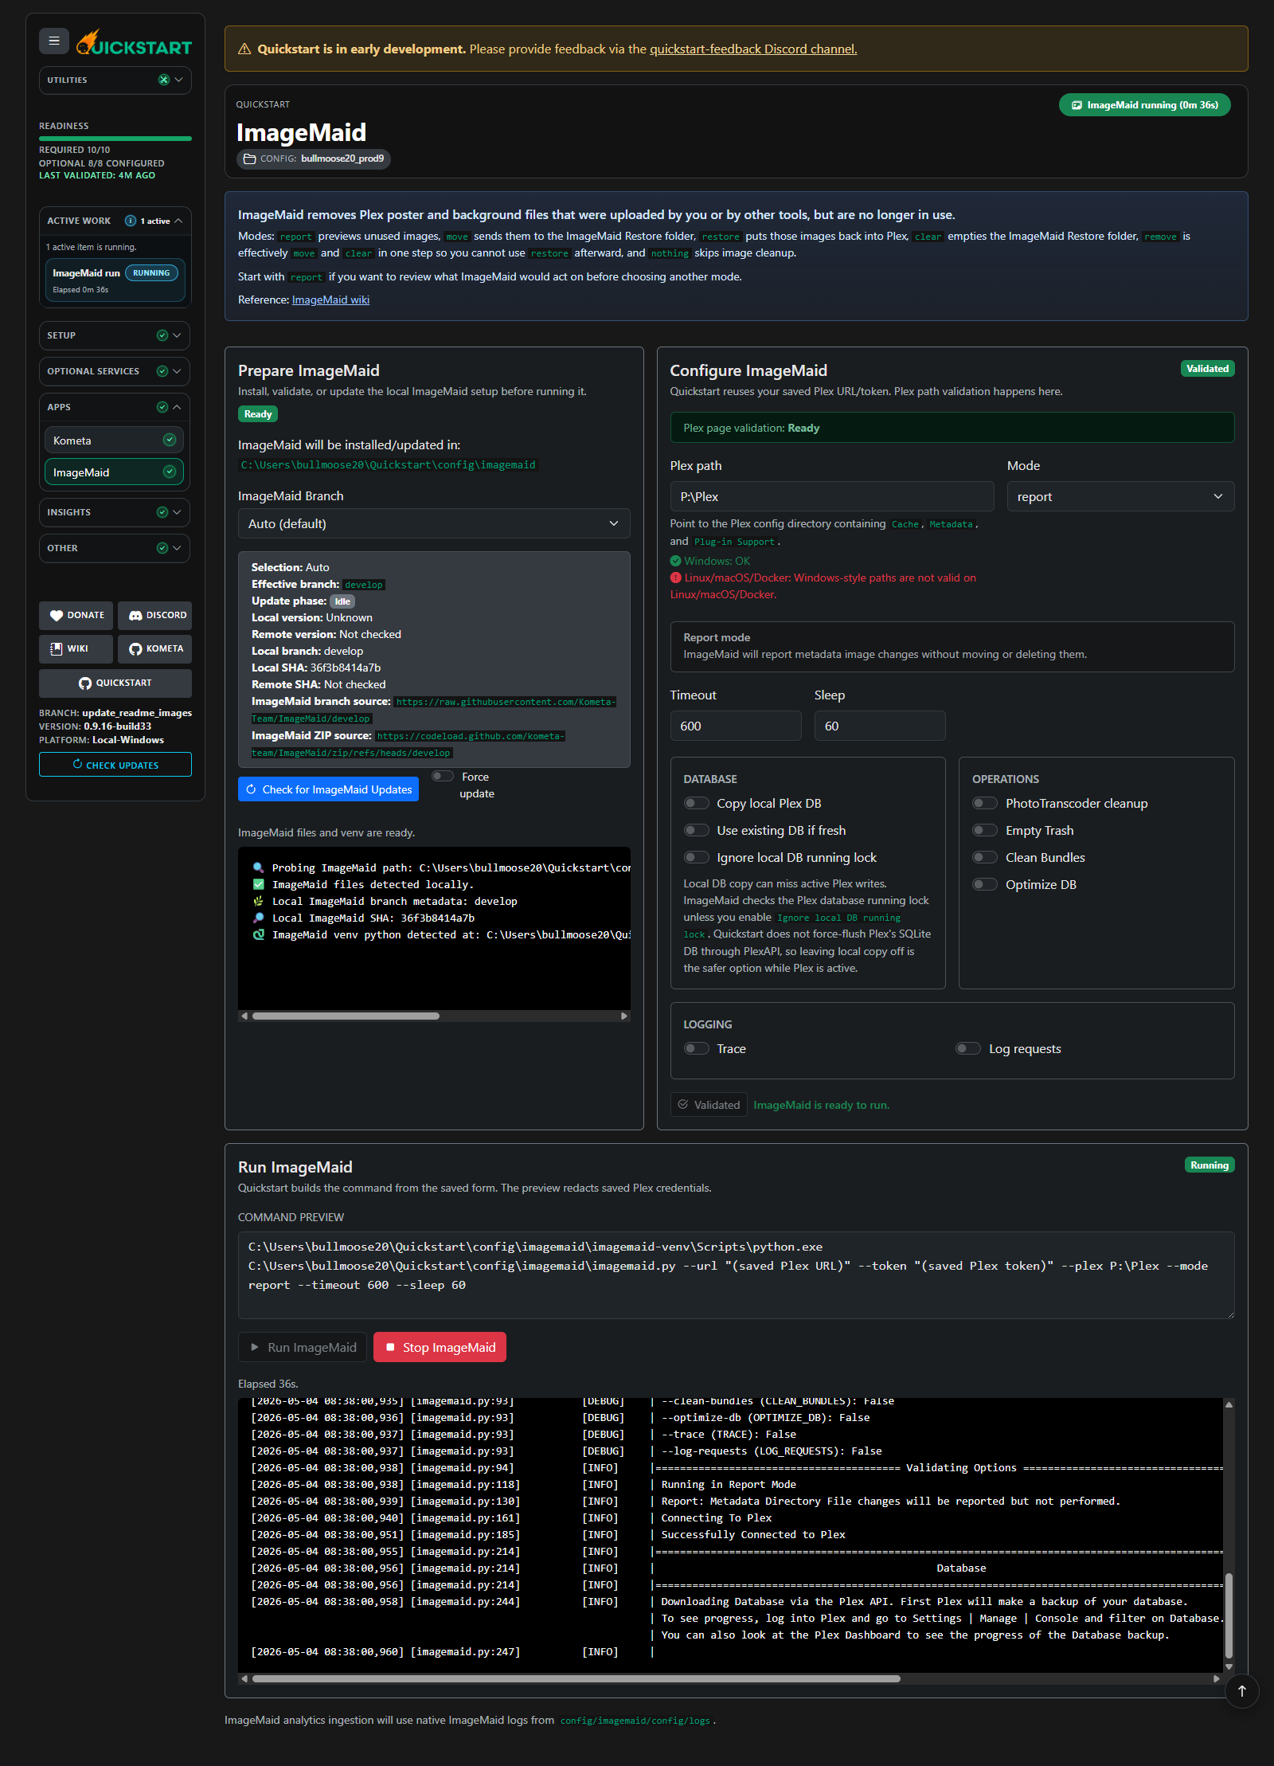This screenshot has width=1274, height=1766.
Task: Click the Active Work info icon
Action: coord(131,221)
